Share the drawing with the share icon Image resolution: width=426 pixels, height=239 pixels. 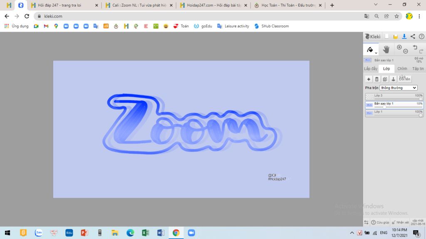click(413, 37)
